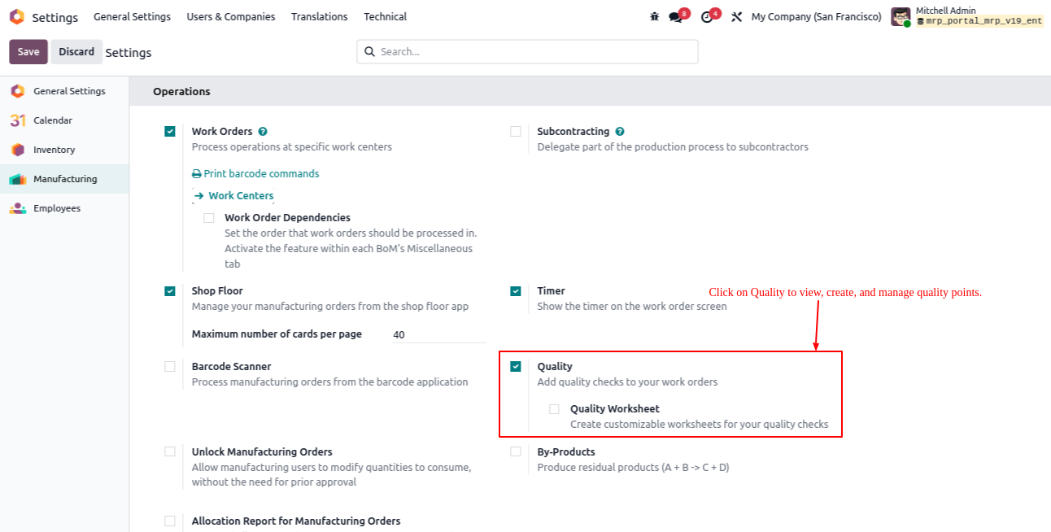
Task: Open the Work Centers link
Action: coord(240,196)
